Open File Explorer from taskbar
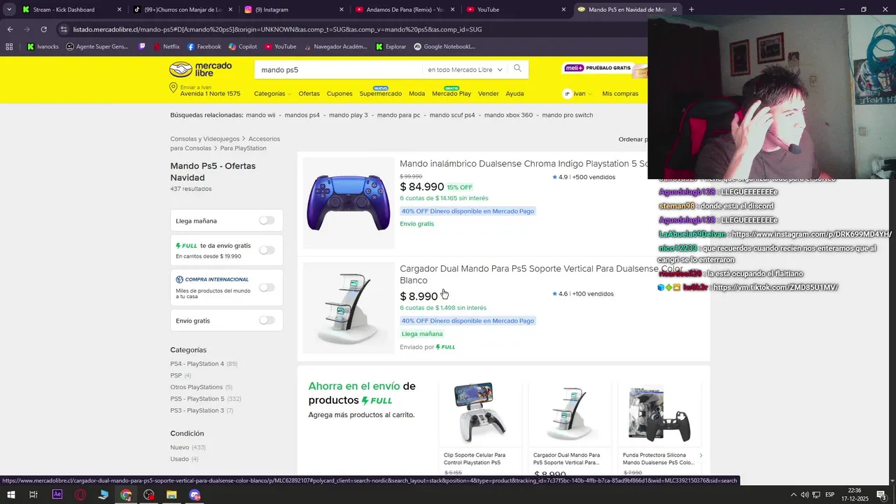896x504 pixels. pyautogui.click(x=171, y=495)
